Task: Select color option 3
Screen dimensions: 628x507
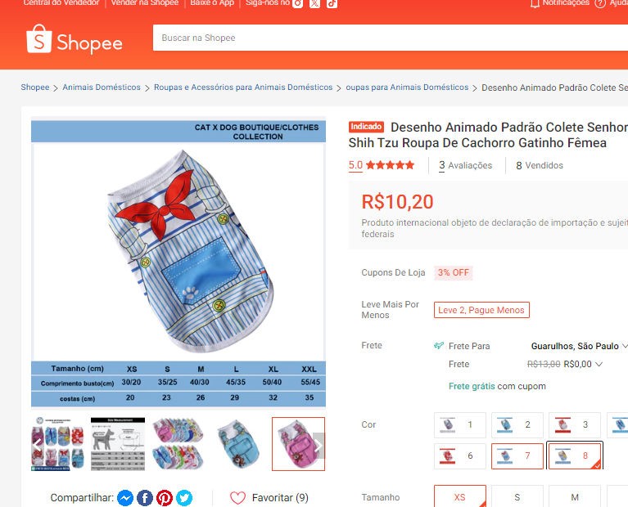Action: click(574, 425)
